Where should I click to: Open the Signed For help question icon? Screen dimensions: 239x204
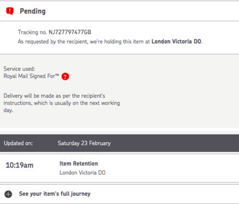(65, 76)
